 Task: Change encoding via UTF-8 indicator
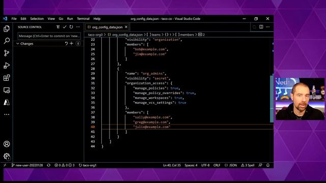click(205, 165)
